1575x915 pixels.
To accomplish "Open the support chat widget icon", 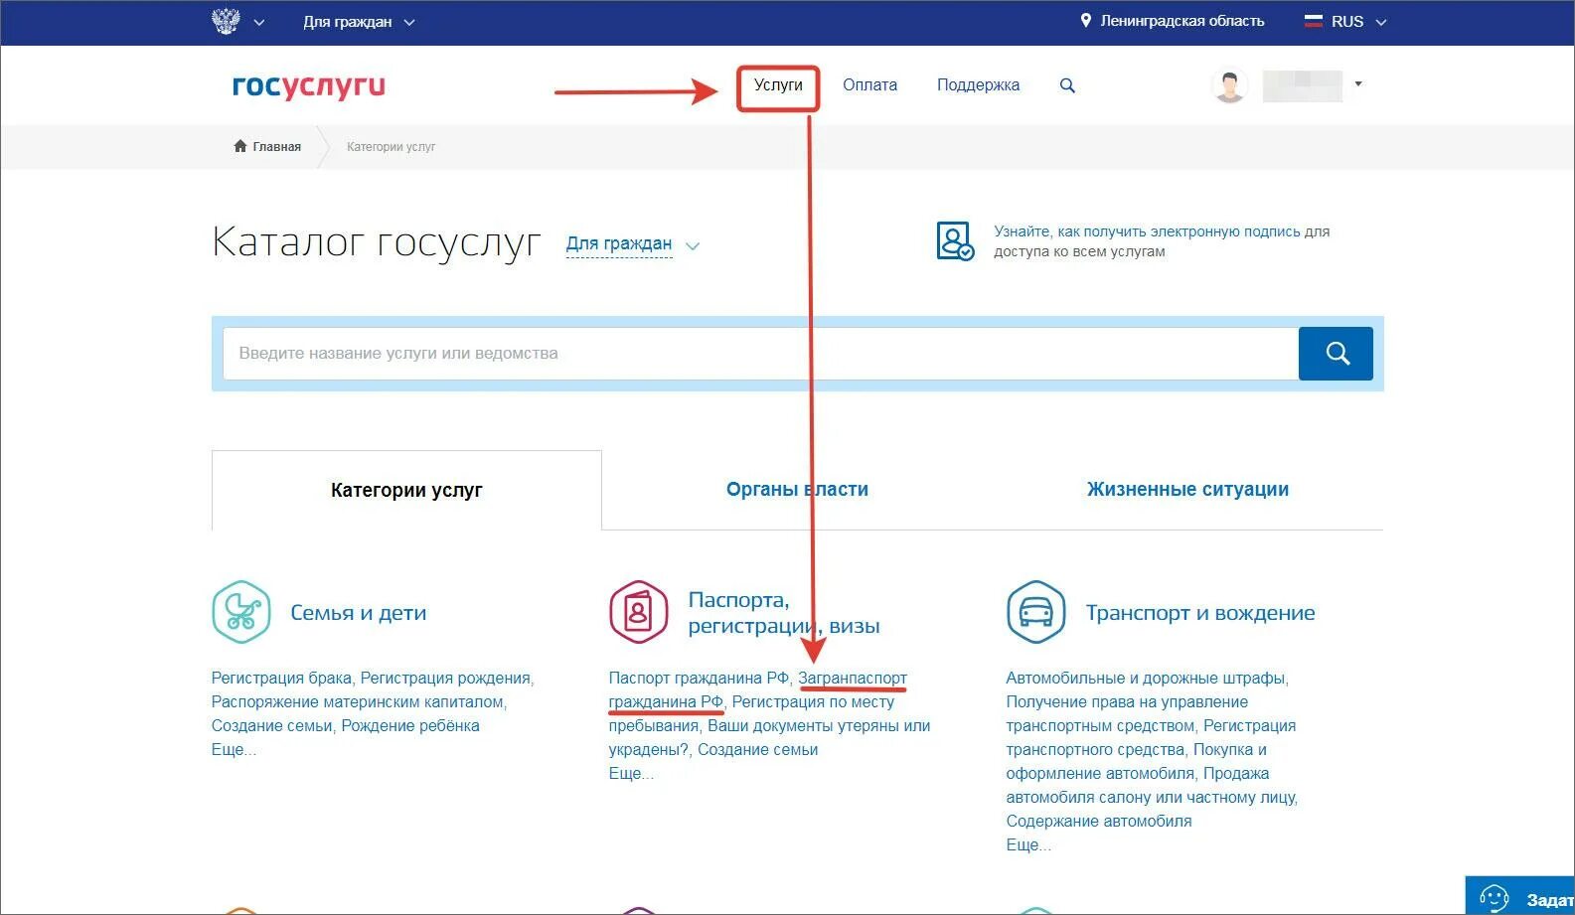I will 1495,897.
